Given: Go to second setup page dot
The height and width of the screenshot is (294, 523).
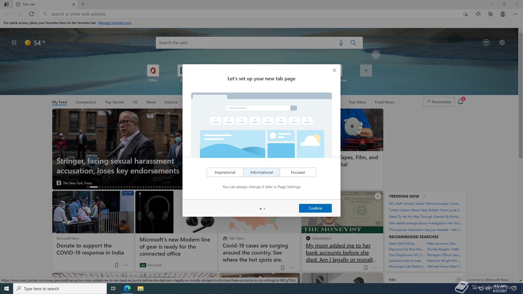Looking at the screenshot, I should point(264,209).
